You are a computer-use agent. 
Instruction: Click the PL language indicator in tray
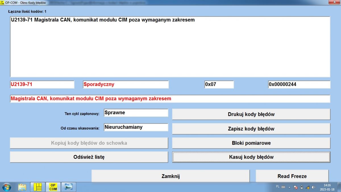click(x=278, y=187)
